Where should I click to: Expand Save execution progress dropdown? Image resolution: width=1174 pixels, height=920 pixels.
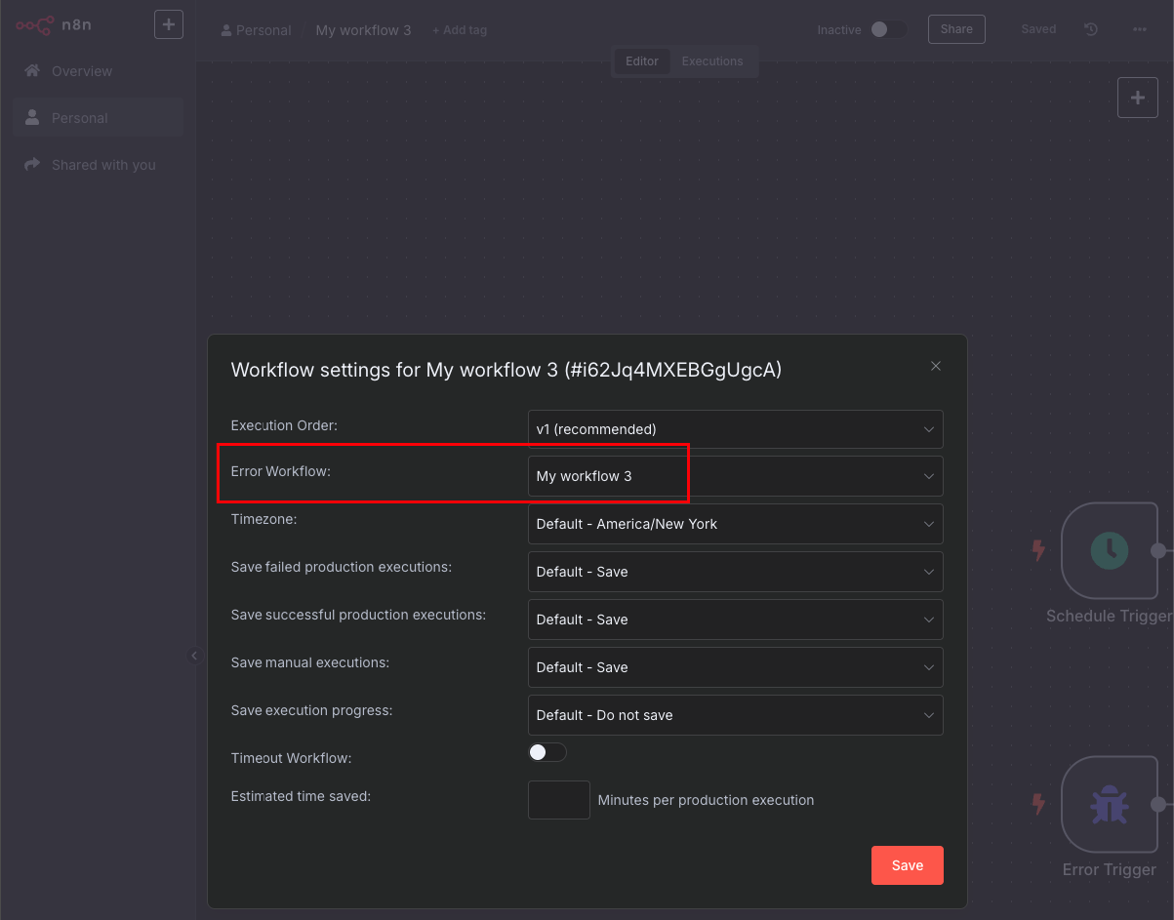[736, 715]
